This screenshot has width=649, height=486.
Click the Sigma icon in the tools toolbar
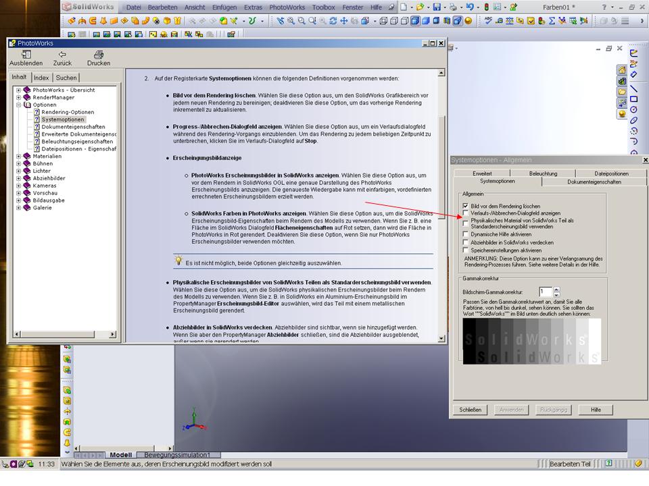tap(552, 21)
